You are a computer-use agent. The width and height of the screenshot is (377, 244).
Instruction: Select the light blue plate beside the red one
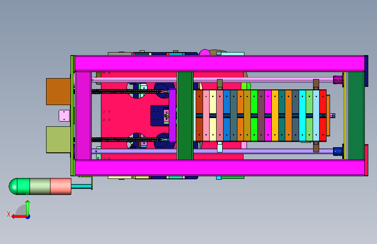point(316,115)
